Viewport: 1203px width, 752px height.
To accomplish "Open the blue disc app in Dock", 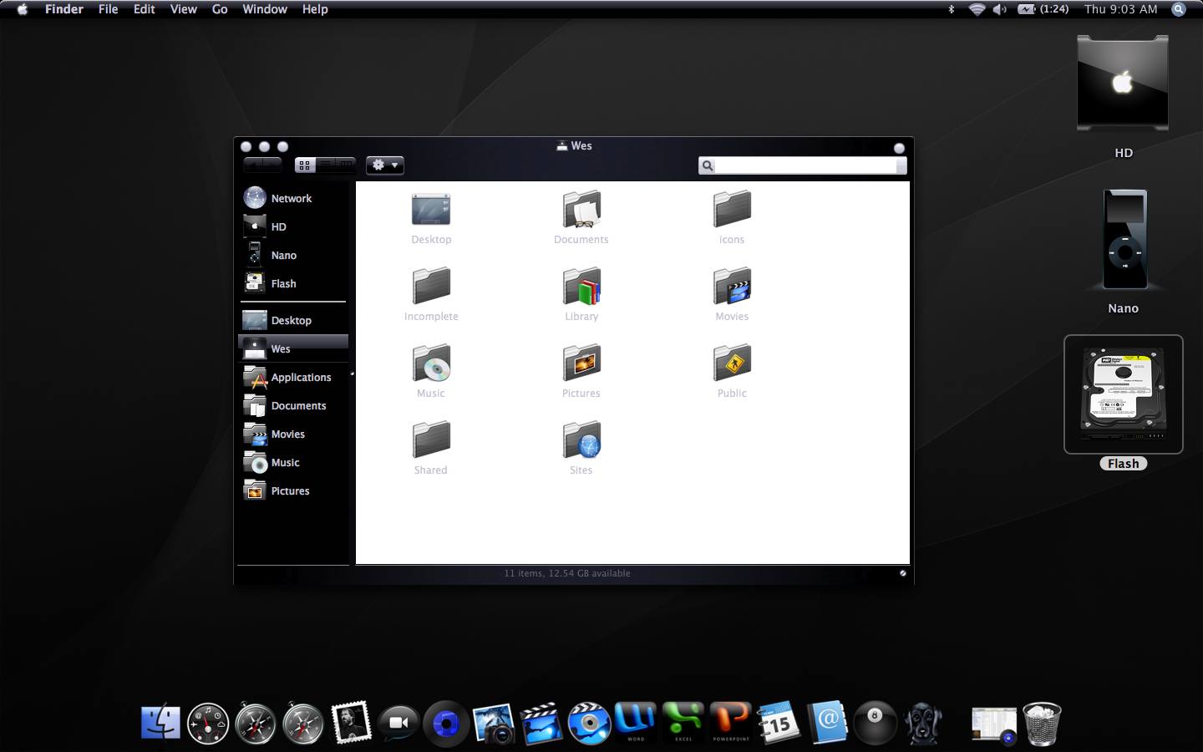I will (x=446, y=724).
